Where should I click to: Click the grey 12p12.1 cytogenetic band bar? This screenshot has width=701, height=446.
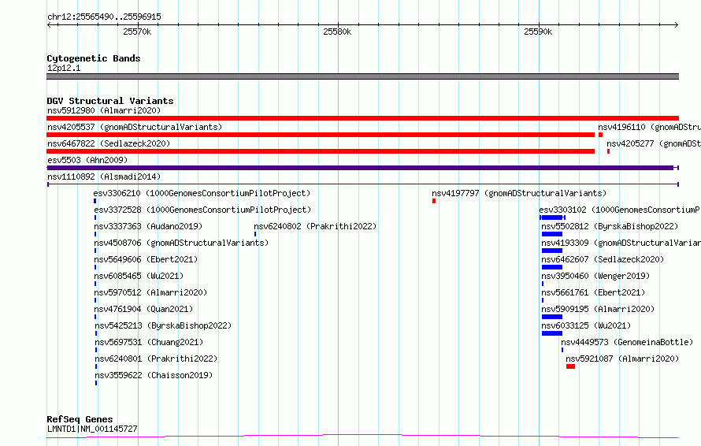(362, 76)
